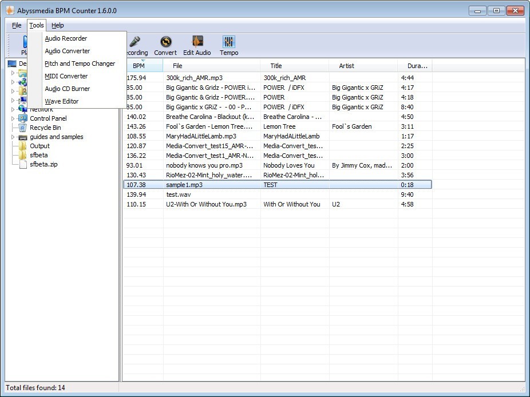Select the sample1.mp3 row
Image resolution: width=530 pixels, height=397 pixels.
pyautogui.click(x=229, y=185)
